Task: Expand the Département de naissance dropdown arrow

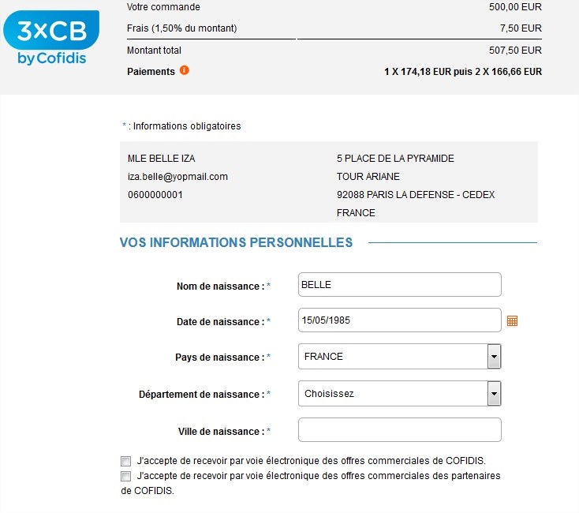Action: 494,393
